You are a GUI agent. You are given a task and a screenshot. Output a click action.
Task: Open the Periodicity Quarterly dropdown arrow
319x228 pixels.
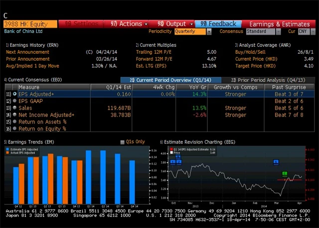click(x=209, y=31)
